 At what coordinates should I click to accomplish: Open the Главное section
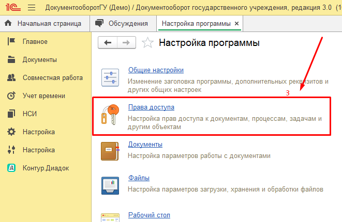(35, 42)
